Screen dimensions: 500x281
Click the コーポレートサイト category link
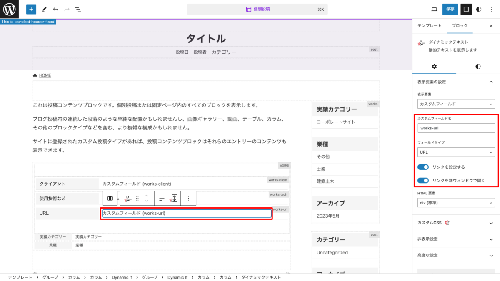click(336, 122)
